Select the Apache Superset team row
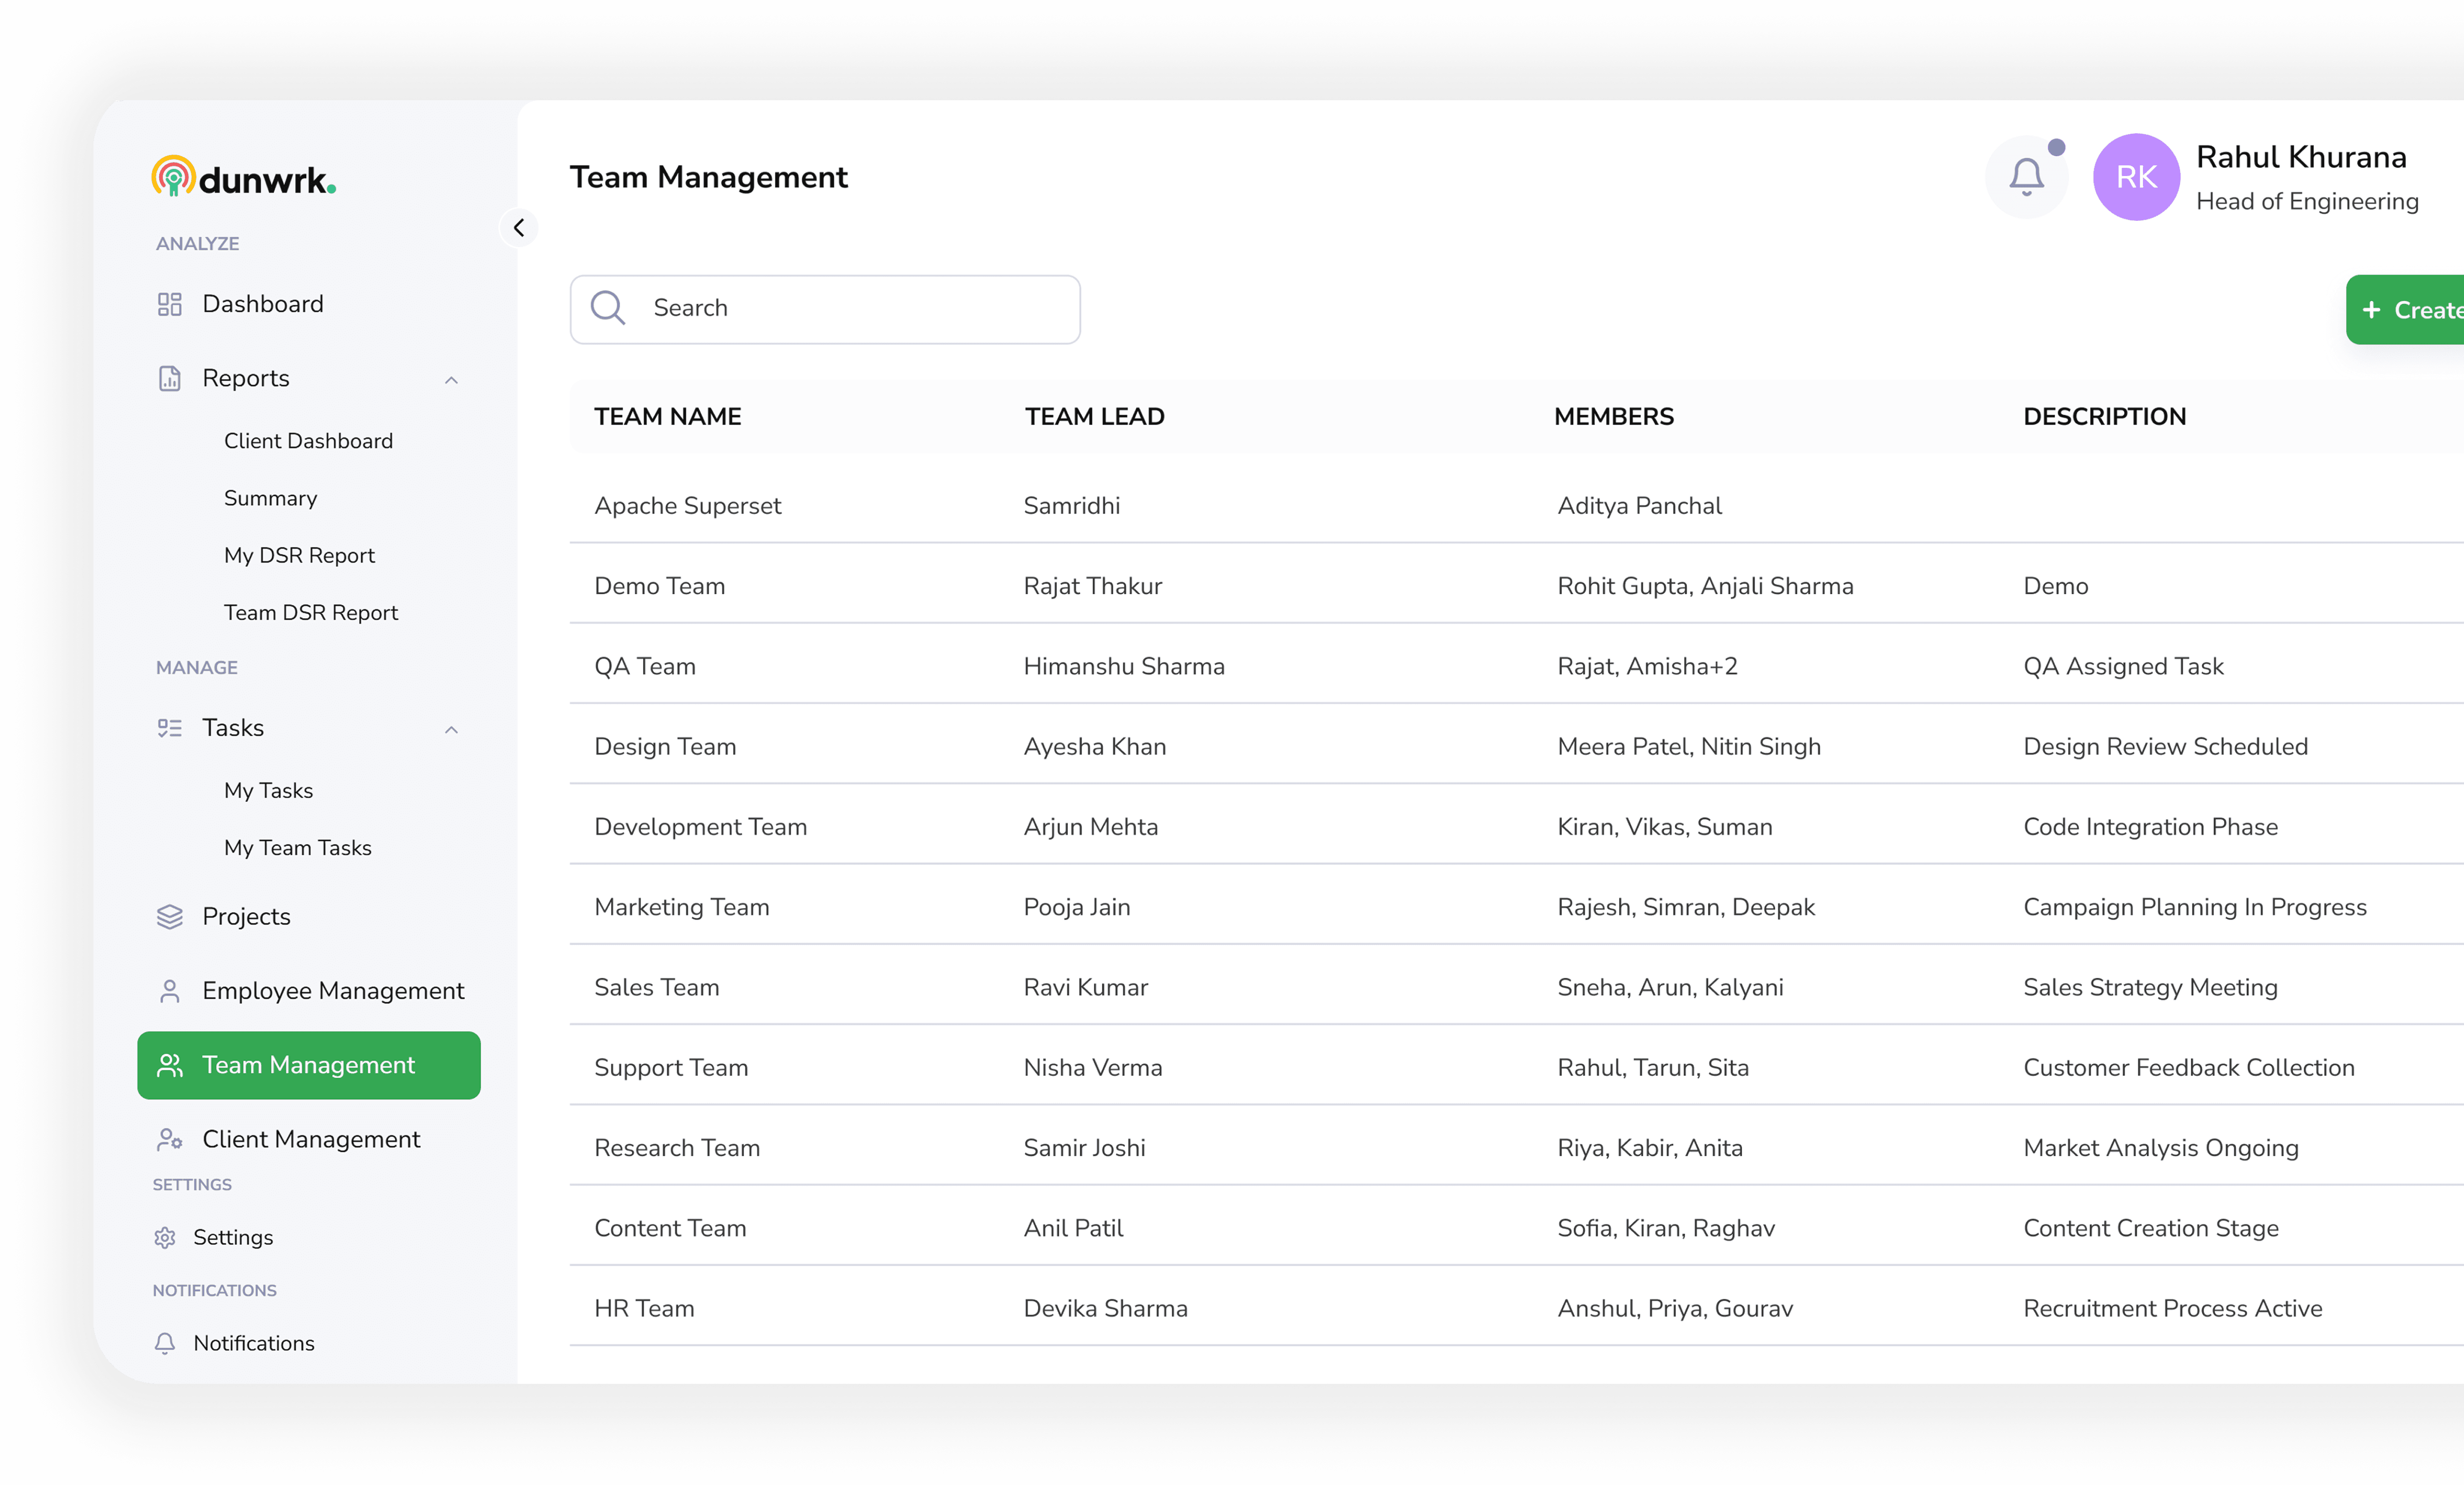The image size is (2464, 1485). tap(687, 506)
